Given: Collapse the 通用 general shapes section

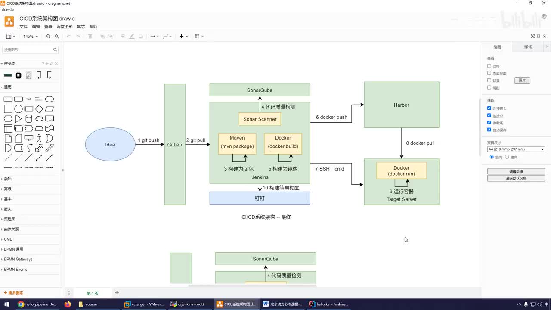Looking at the screenshot, I should click(x=8, y=87).
